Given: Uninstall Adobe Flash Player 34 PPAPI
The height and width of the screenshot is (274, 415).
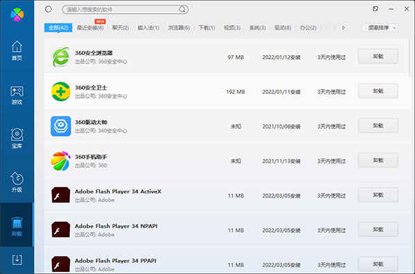Looking at the screenshot, I should click(x=378, y=264).
